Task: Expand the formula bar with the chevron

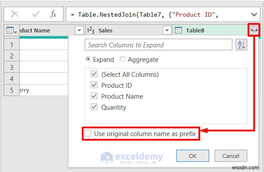Action: click(254, 14)
